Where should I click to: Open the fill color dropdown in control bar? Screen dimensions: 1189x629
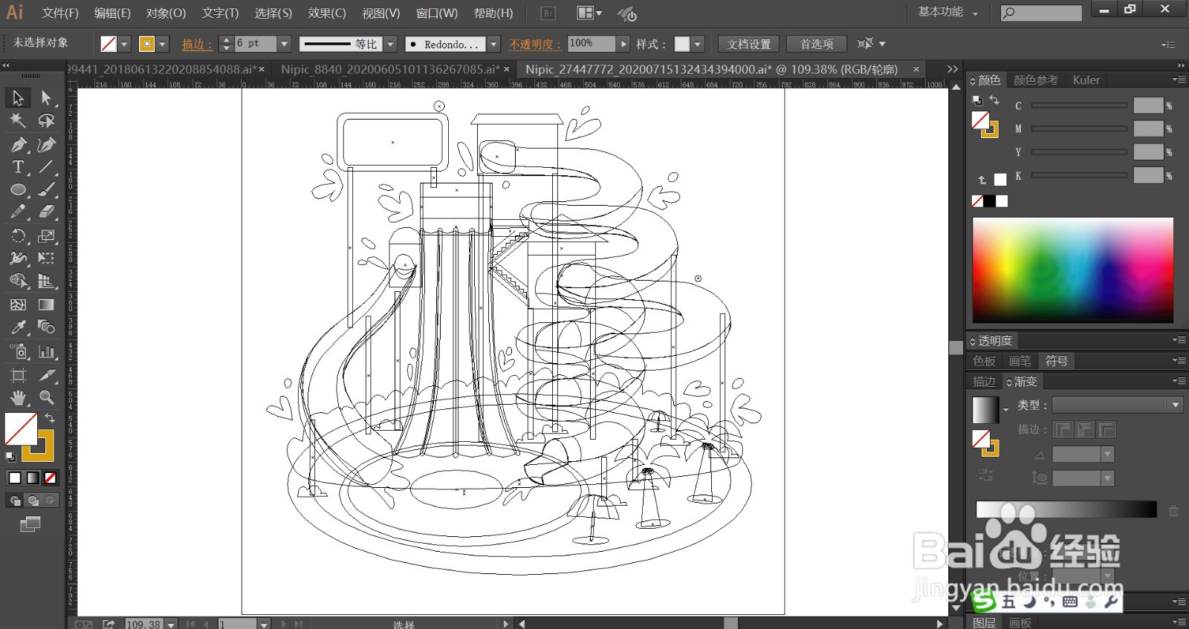(x=124, y=45)
